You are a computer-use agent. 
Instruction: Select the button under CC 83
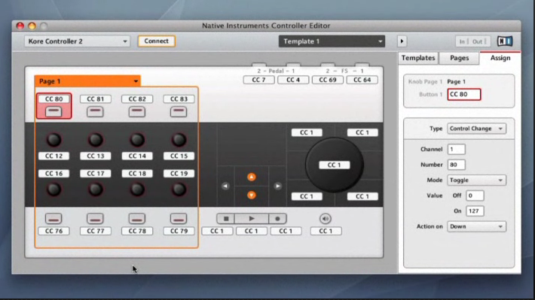[179, 111]
